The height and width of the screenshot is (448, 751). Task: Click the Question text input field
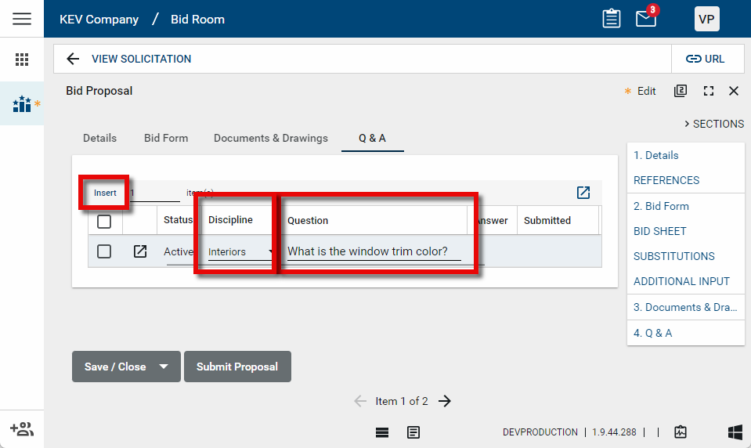[374, 252]
